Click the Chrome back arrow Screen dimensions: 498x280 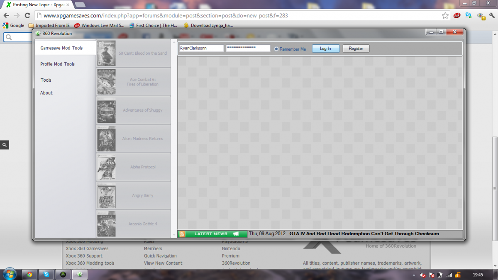coord(6,16)
